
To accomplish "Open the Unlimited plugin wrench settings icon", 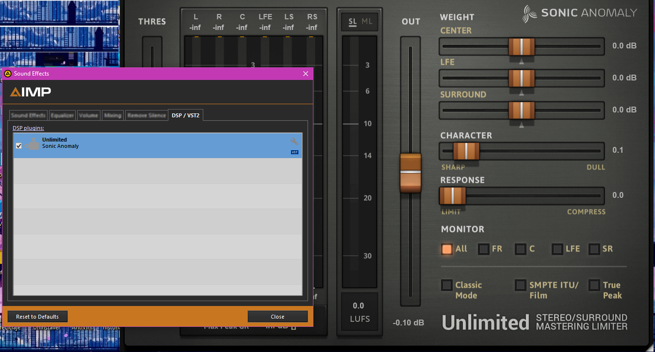I will 294,142.
